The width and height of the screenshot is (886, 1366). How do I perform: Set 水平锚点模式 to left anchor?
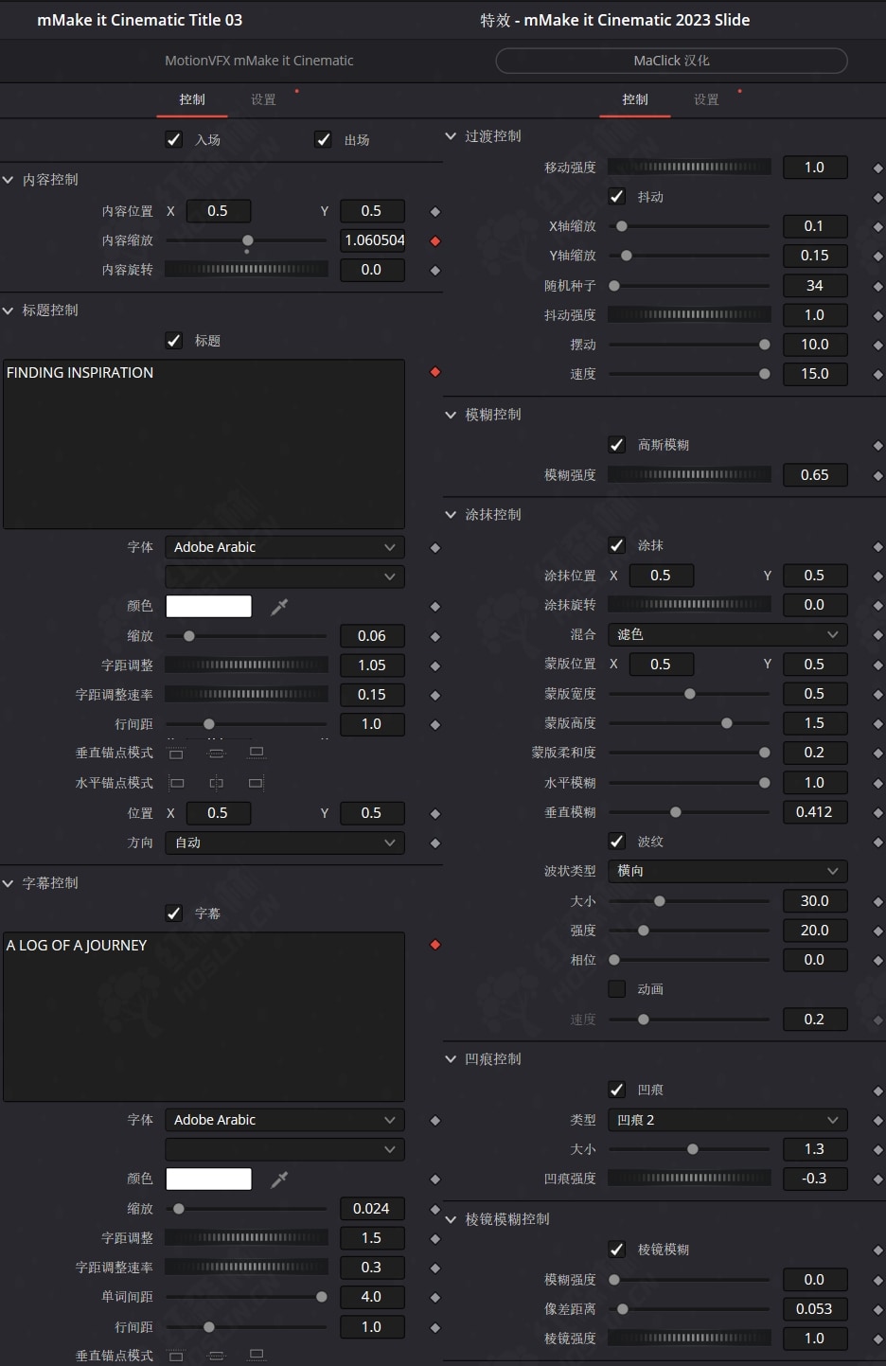tap(176, 783)
